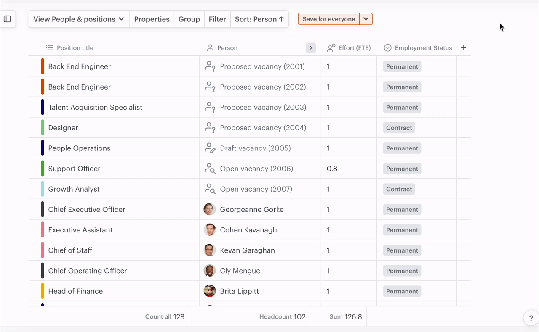Click the Employment Status column header icon

tap(387, 48)
